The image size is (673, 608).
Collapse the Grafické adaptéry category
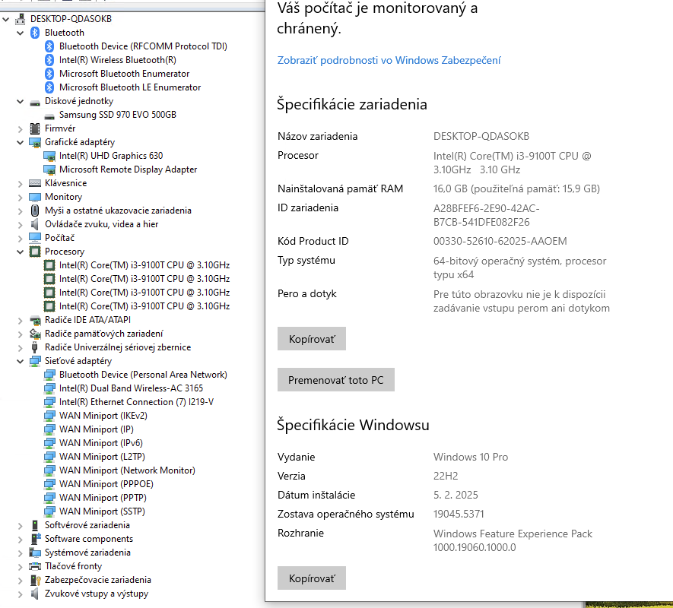[21, 142]
